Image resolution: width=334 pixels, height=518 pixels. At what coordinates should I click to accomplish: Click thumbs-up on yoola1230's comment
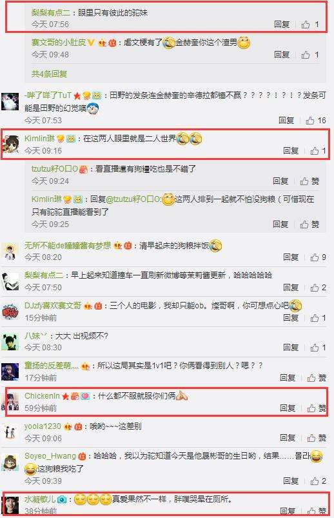pos(317,438)
